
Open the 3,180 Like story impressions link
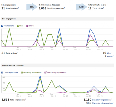click(x=102, y=100)
